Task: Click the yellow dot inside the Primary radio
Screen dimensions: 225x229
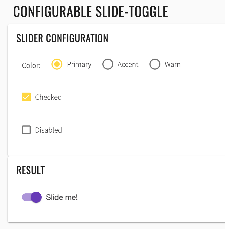Action: pyautogui.click(x=57, y=64)
